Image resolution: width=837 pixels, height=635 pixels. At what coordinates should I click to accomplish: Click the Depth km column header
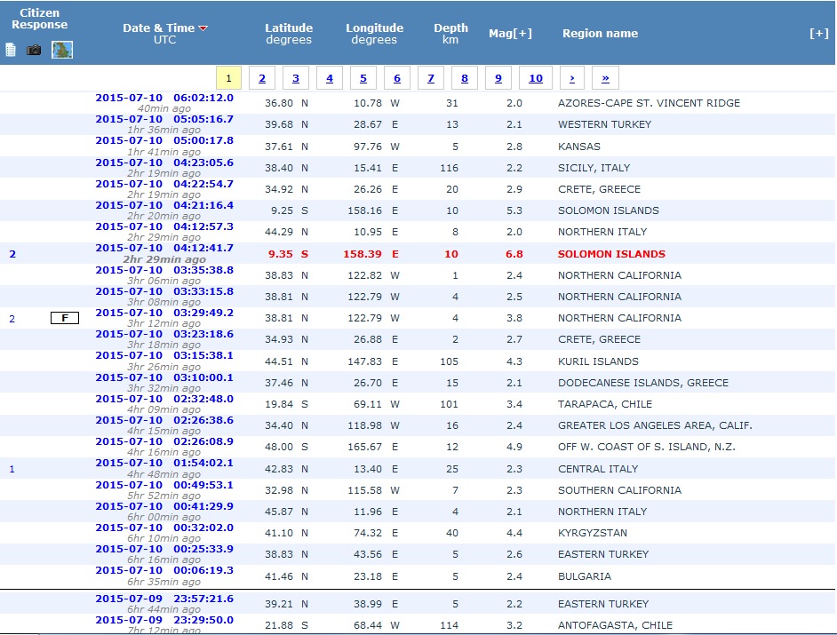coord(450,33)
